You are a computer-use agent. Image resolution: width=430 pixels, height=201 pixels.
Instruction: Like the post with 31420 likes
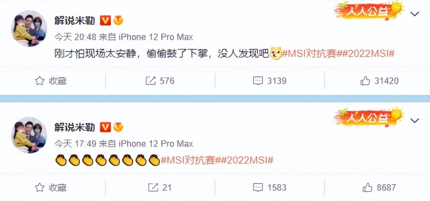(379, 81)
